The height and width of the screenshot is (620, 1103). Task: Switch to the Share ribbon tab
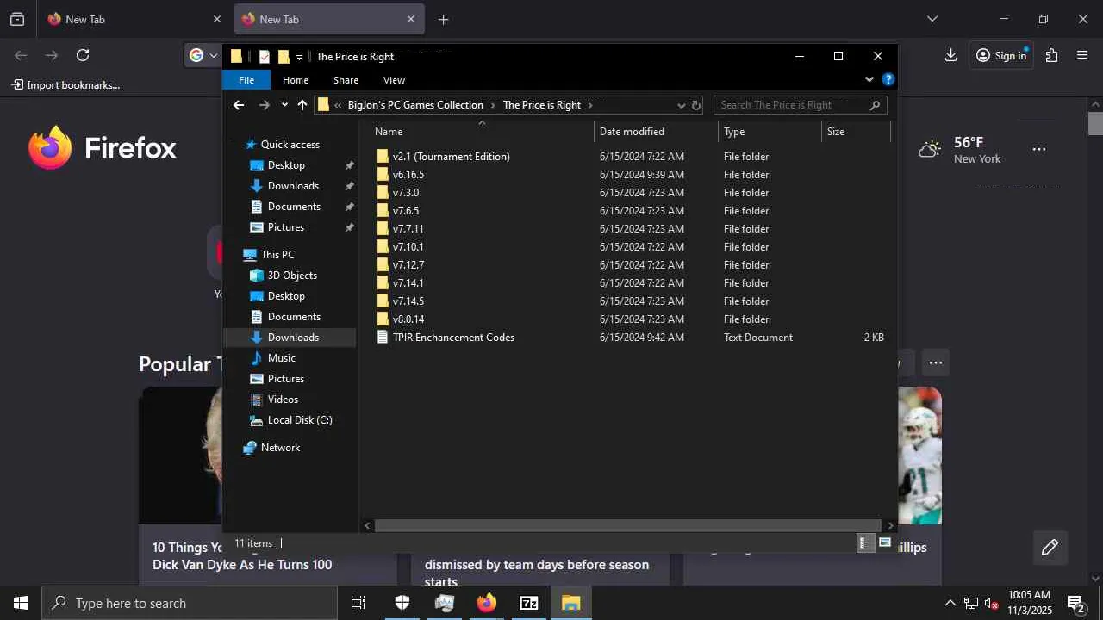[346, 80]
